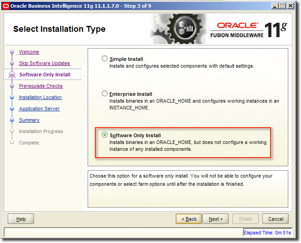Go to the Application Server step

tap(39, 109)
